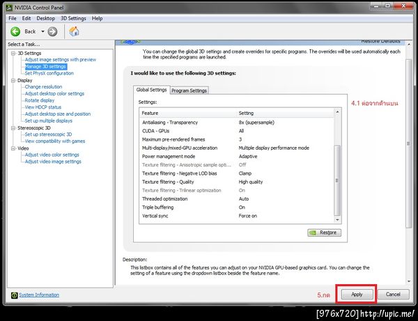Go to the Home icon in toolbar
The image size is (418, 321).
74,31
